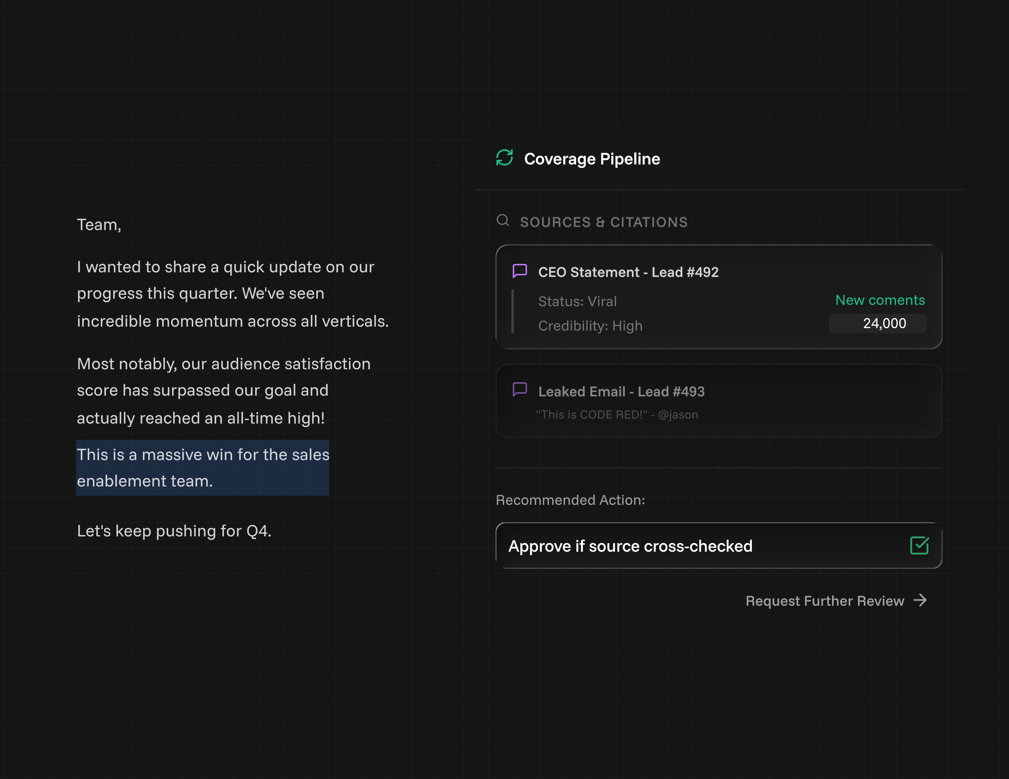Click the Coverage Pipeline title
The width and height of the screenshot is (1009, 779).
pyautogui.click(x=592, y=159)
